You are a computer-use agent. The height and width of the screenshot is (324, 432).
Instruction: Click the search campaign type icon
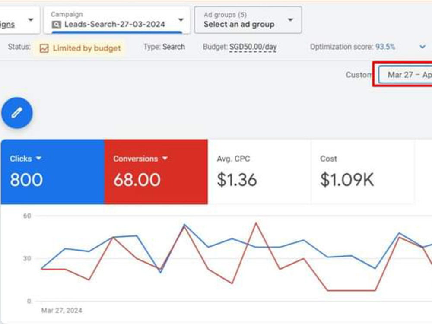click(57, 25)
